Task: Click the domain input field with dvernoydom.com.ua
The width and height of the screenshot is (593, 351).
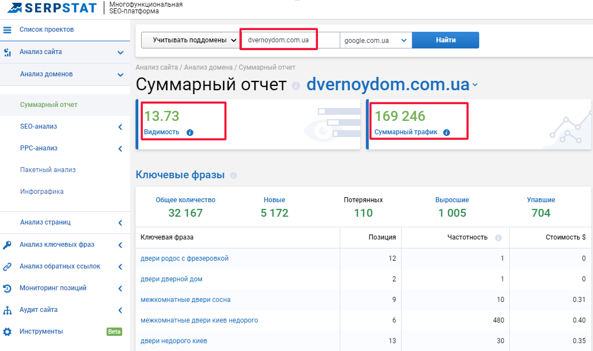Action: coord(290,40)
